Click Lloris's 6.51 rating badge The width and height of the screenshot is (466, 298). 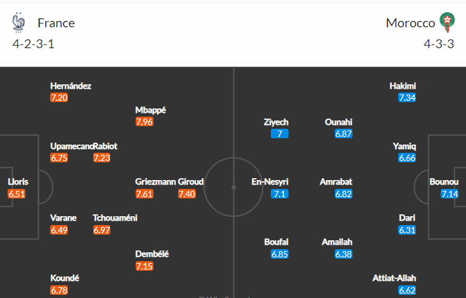click(x=16, y=194)
